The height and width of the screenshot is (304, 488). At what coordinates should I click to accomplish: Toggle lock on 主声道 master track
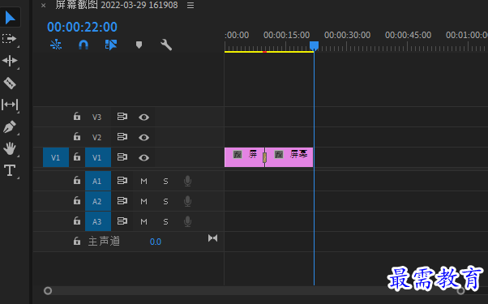pos(77,241)
